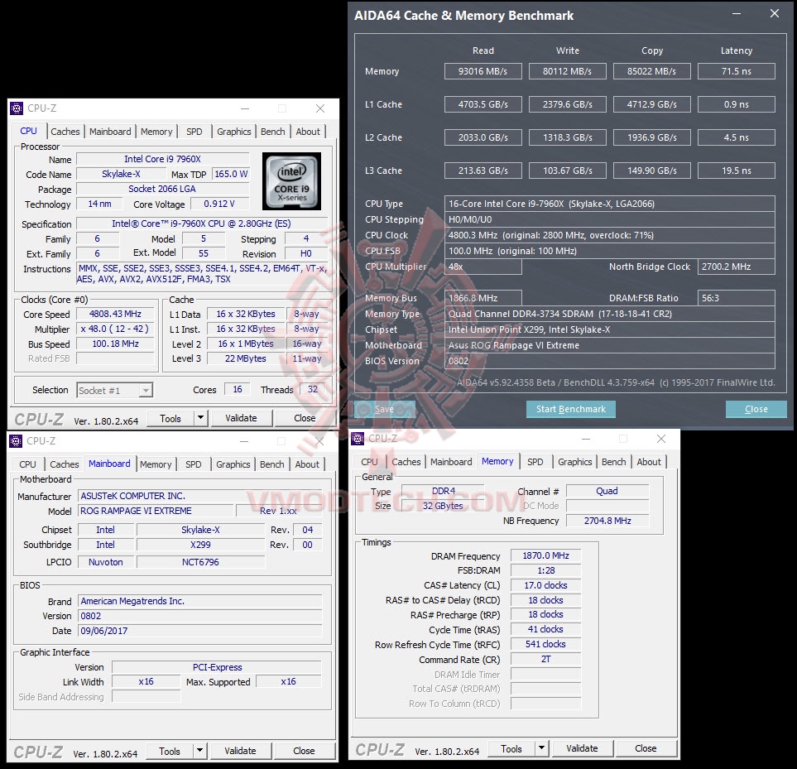Click DRAM:FSB Ratio value 56:3
797x769 pixels.
[737, 298]
